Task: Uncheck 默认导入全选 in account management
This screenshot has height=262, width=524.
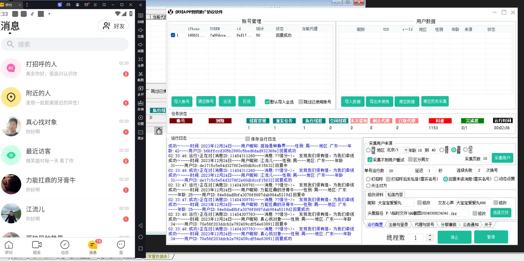Action: point(267,102)
